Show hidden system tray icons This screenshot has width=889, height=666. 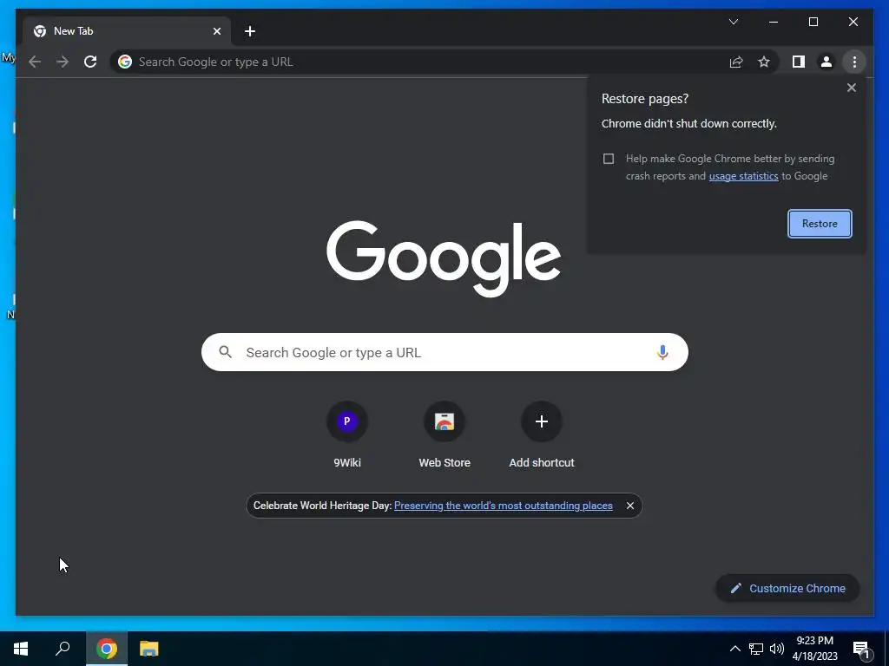tap(734, 649)
